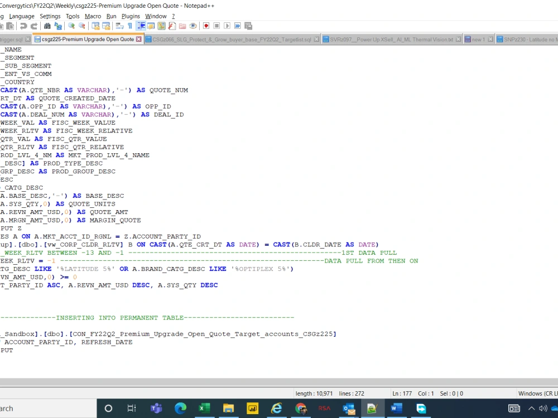Screen dimensions: 558x418
Task: Switch to the CSGz066_SLG_Protect_&_Grow tab
Action: pos(232,40)
